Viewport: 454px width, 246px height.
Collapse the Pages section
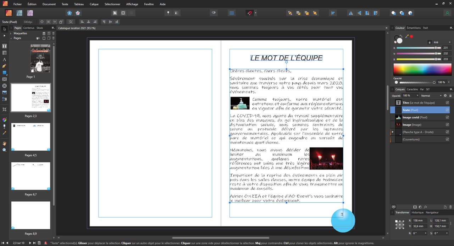click(x=11, y=38)
